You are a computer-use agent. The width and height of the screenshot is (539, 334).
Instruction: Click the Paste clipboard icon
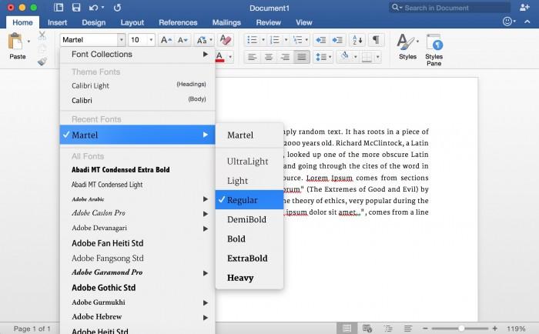15,42
